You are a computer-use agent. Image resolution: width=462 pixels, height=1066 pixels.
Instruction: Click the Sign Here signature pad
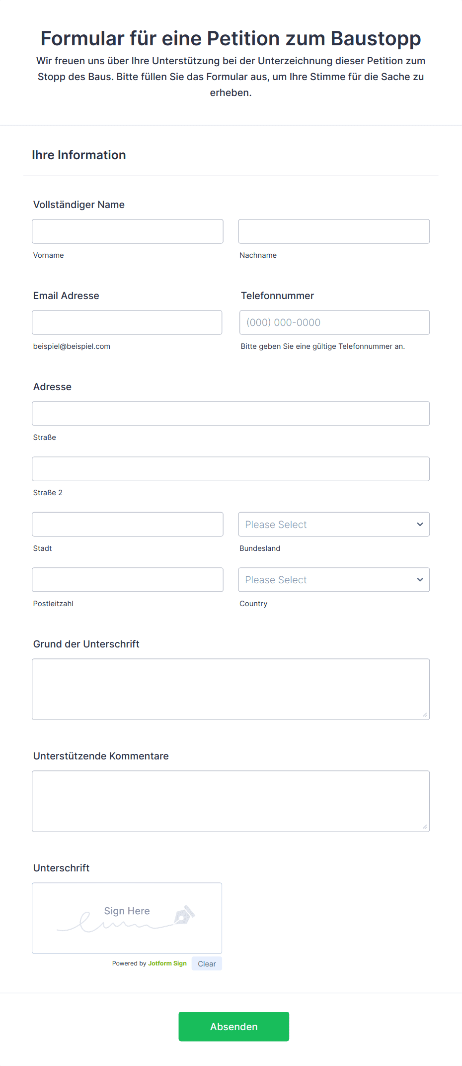pyautogui.click(x=127, y=918)
